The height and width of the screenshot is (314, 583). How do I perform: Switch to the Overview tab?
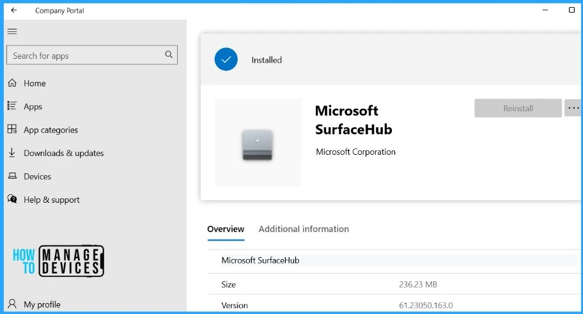pos(226,229)
